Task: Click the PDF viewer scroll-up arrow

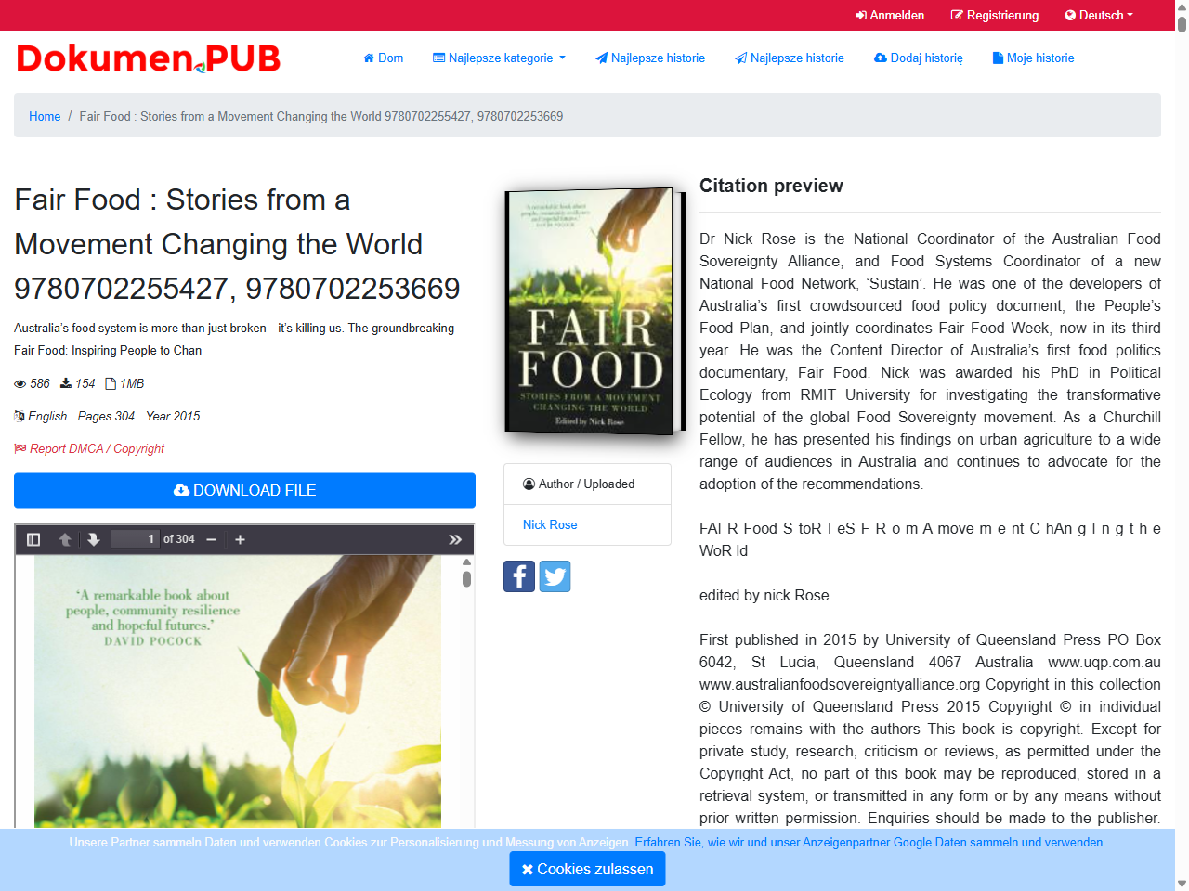Action: [466, 562]
